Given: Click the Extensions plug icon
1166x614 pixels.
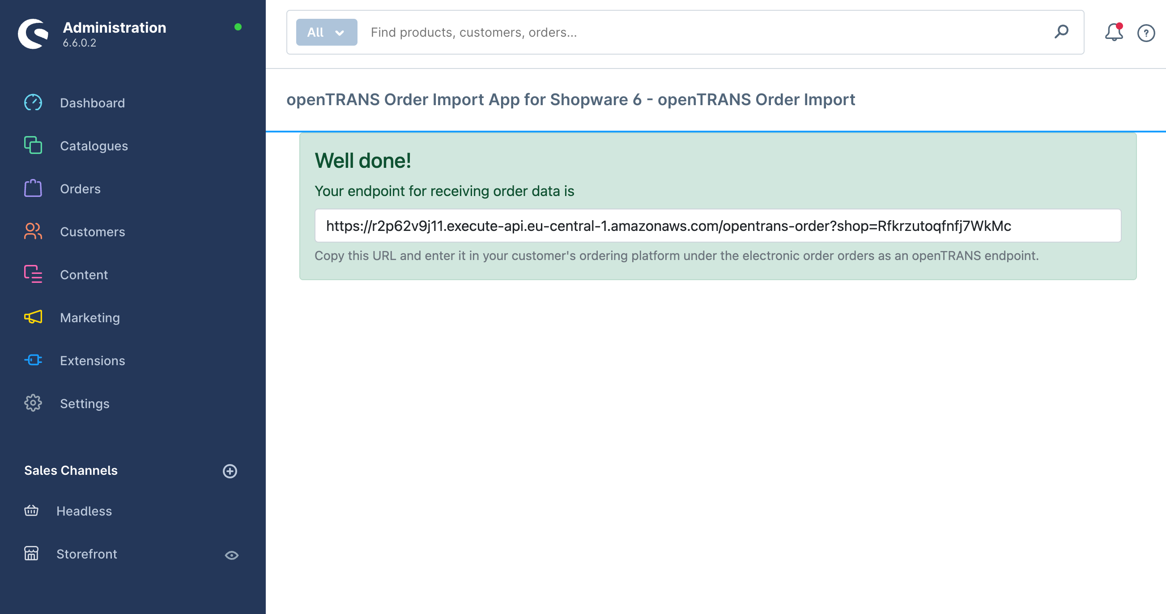Looking at the screenshot, I should click(x=33, y=360).
